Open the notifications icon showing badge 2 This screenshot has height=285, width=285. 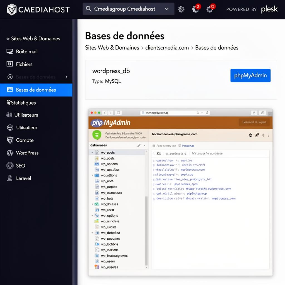coord(196,9)
